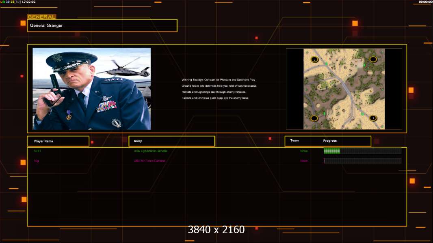Select player name Nig

point(37,161)
